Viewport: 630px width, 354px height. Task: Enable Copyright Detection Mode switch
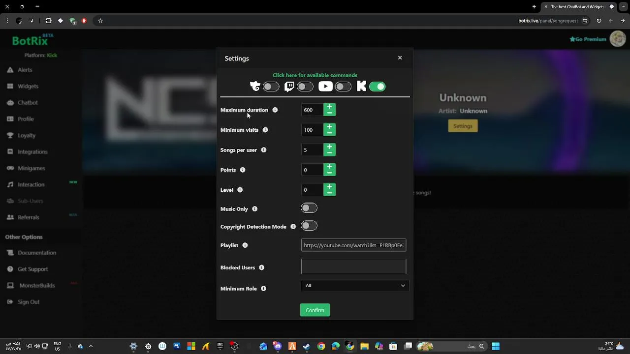pos(309,226)
